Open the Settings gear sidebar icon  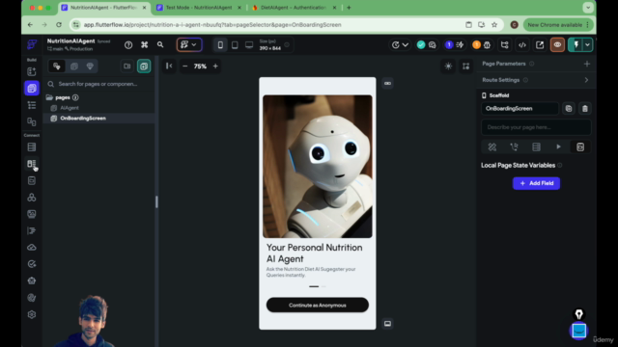32,315
